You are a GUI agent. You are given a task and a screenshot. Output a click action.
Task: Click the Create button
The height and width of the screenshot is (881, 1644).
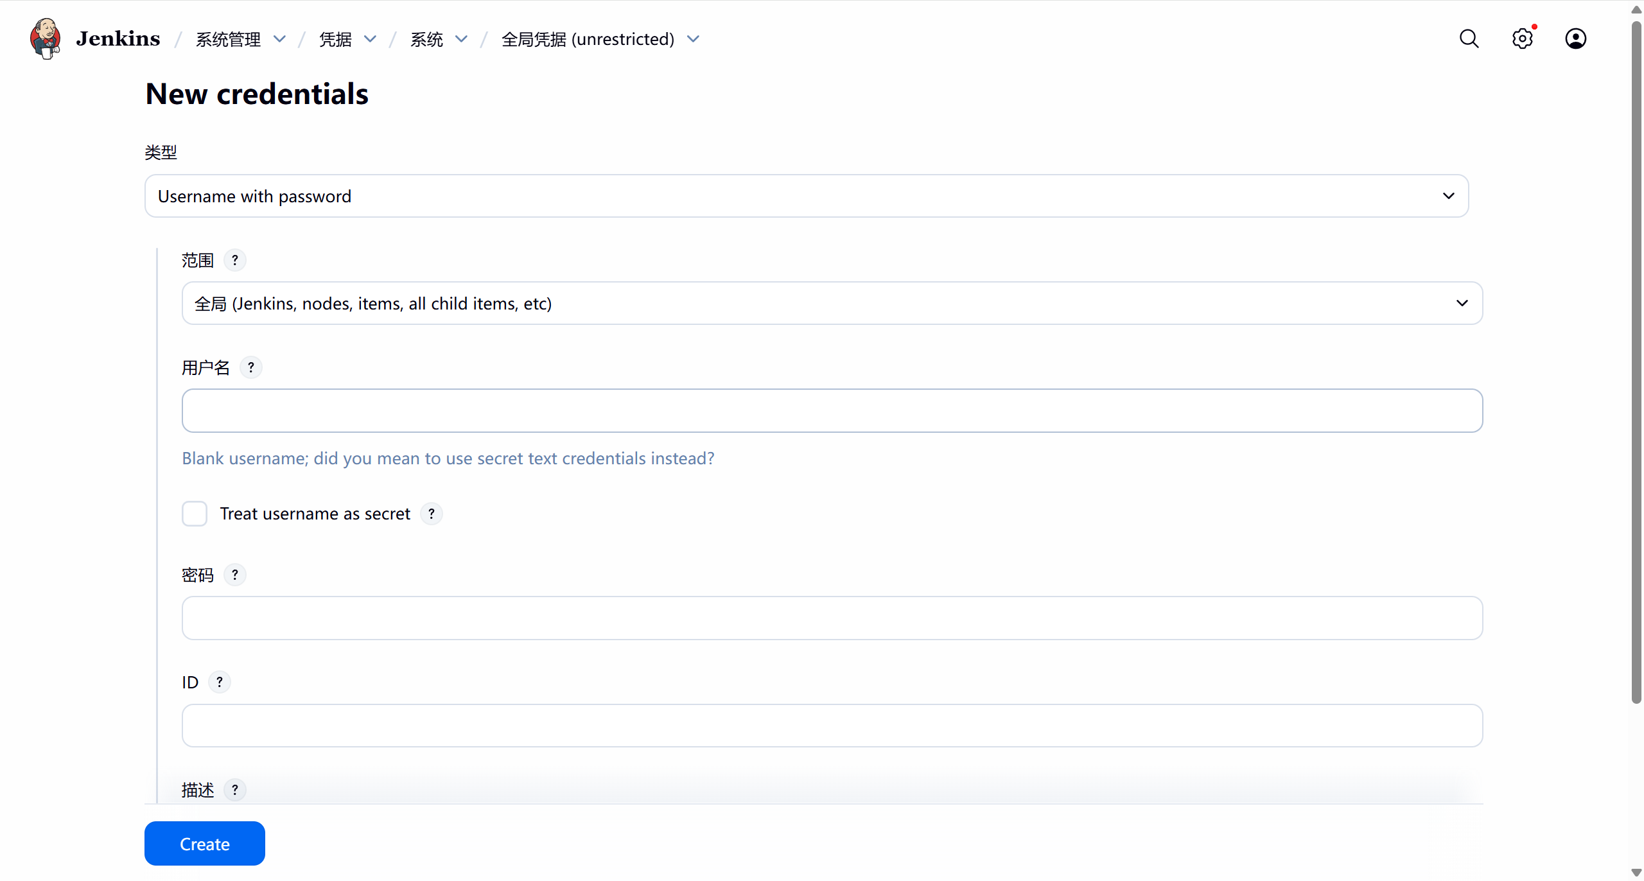click(x=204, y=843)
